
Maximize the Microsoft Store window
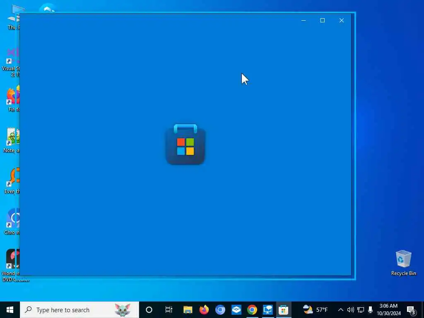pos(322,20)
